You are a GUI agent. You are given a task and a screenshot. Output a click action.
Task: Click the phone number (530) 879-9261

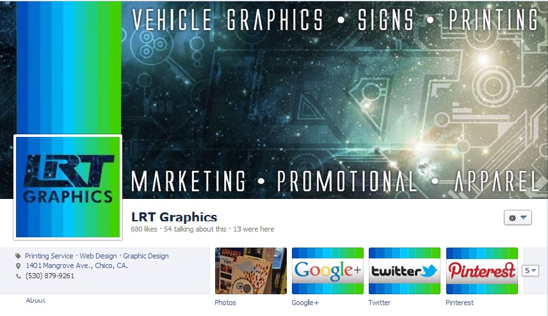tap(50, 276)
